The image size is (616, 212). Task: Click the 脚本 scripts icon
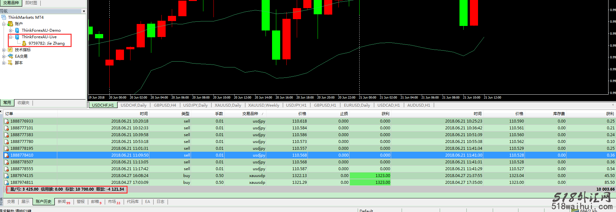(x=10, y=63)
